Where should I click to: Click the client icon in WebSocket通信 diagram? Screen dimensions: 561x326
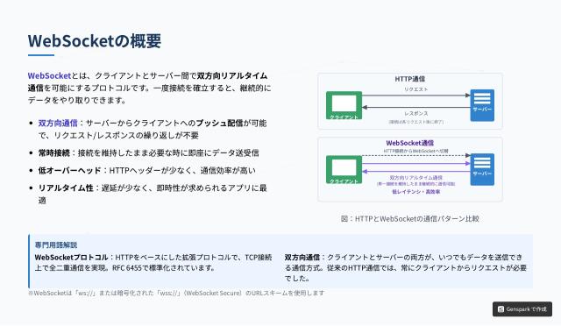coord(344,170)
